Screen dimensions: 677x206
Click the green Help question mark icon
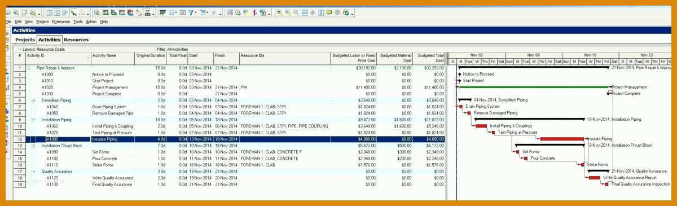345,12
